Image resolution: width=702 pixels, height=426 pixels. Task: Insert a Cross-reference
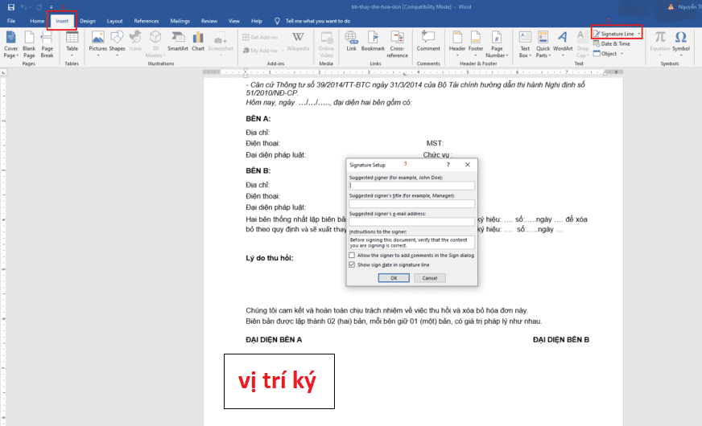coord(397,45)
